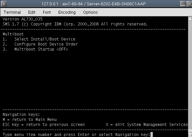192x137 pixels.
Task: Minimize the terminal window
Action: (183, 4)
